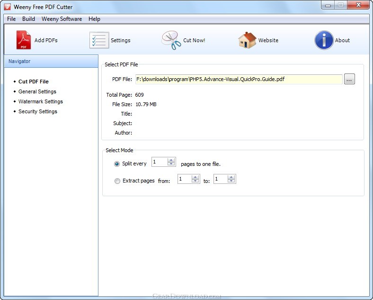373x300 pixels.
Task: Click the PDF File path field
Action: [x=239, y=79]
